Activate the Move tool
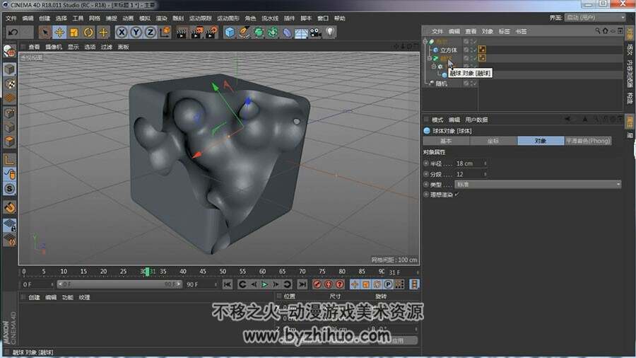The image size is (636, 358). click(x=59, y=32)
